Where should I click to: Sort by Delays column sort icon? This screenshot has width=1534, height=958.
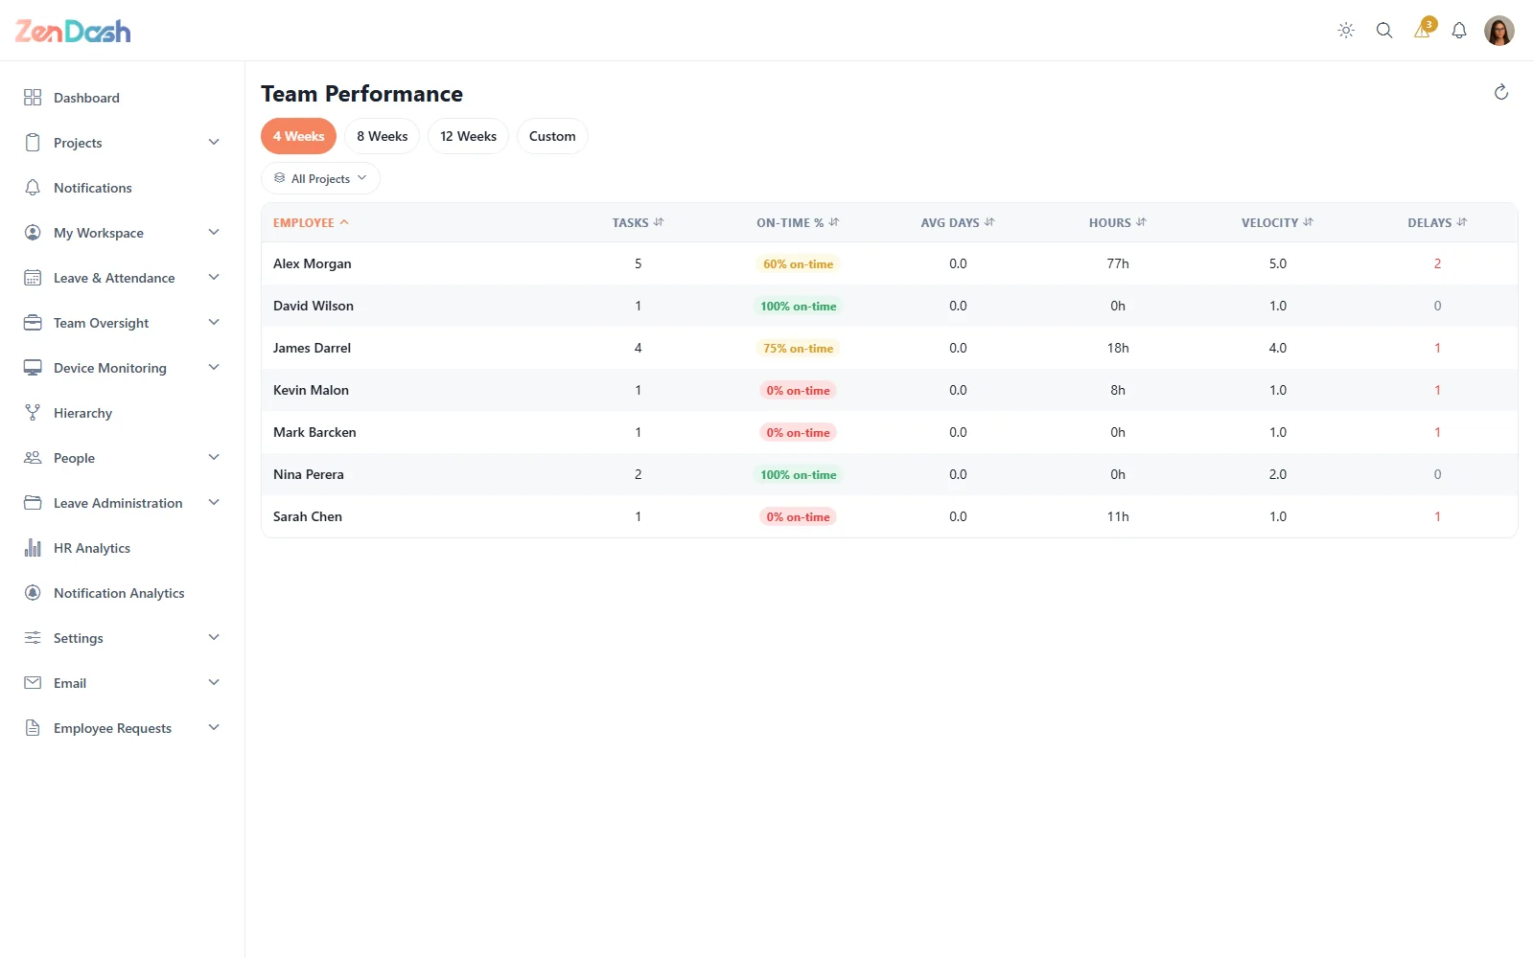tap(1462, 222)
